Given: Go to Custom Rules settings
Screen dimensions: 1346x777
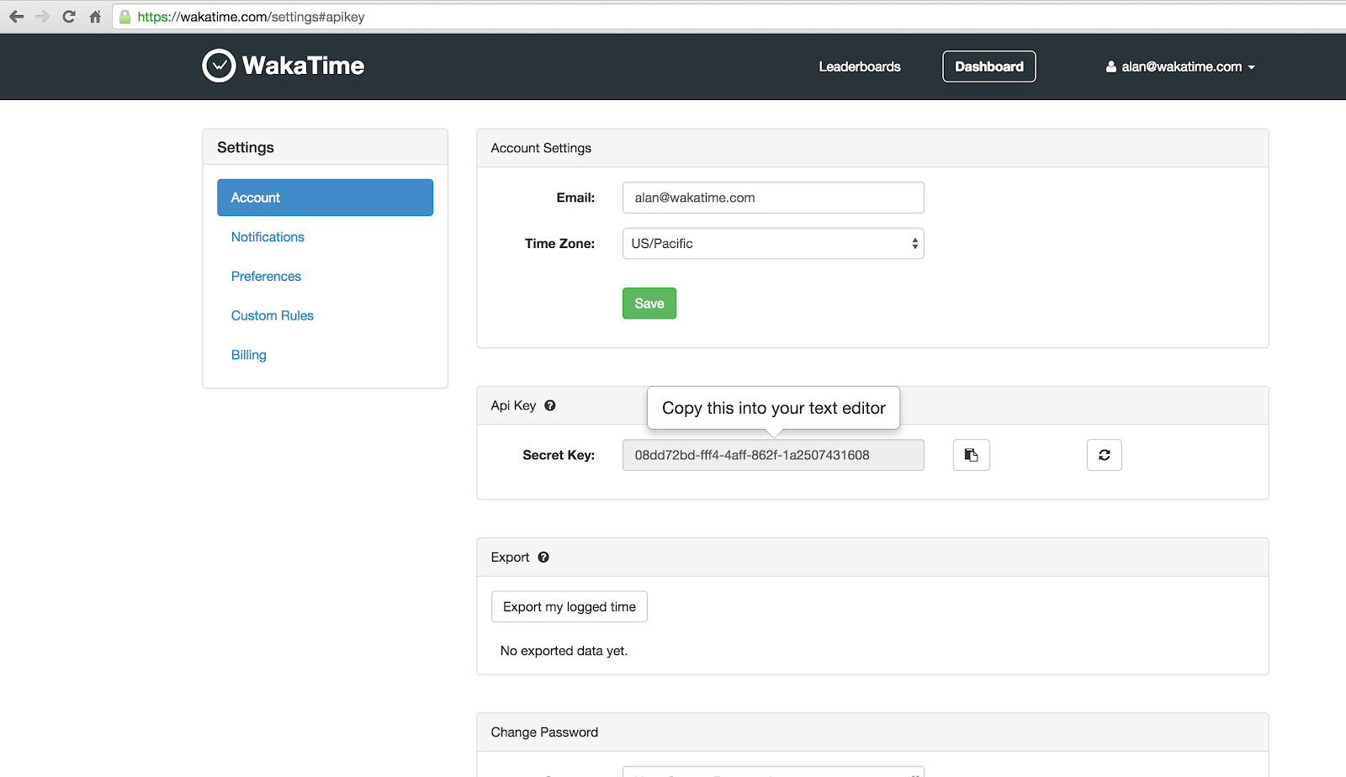Looking at the screenshot, I should click(273, 315).
